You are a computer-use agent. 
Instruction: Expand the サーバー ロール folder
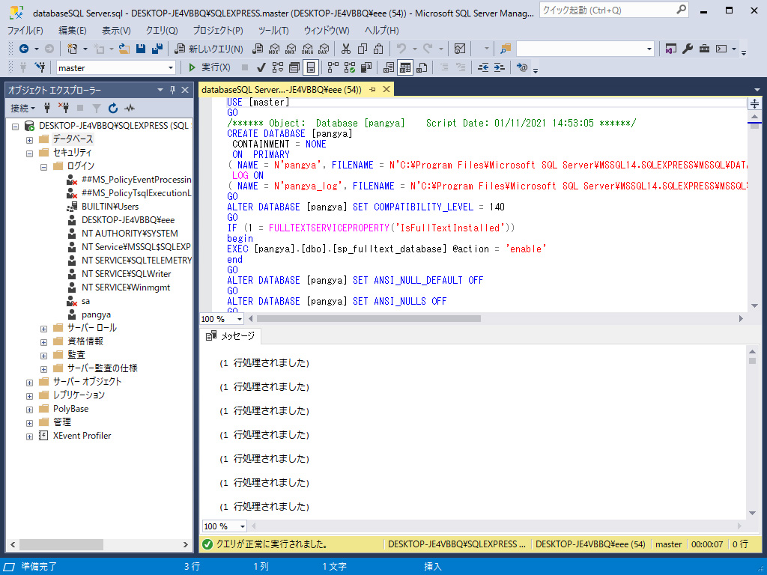click(43, 329)
